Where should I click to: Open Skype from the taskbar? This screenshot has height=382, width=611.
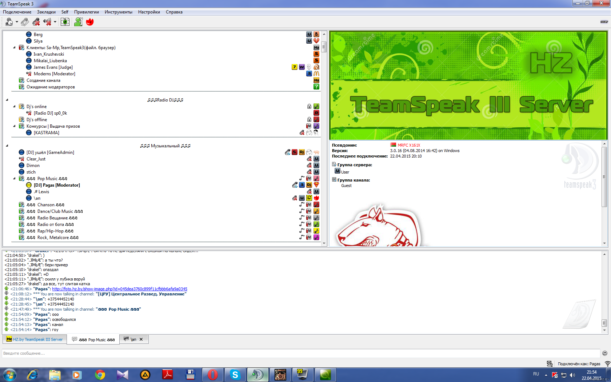(235, 374)
